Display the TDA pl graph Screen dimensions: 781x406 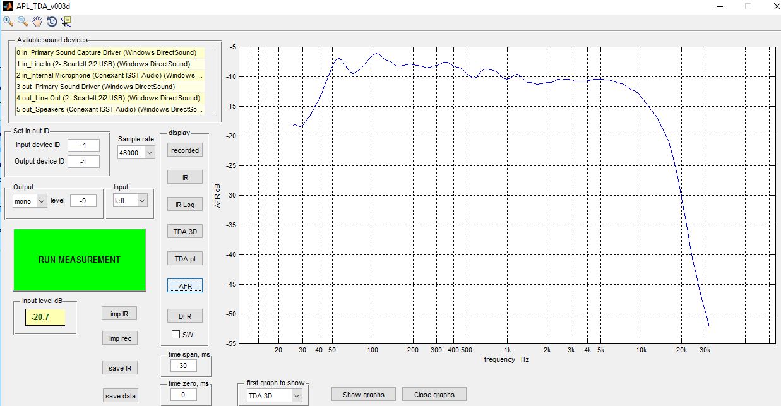coord(185,259)
